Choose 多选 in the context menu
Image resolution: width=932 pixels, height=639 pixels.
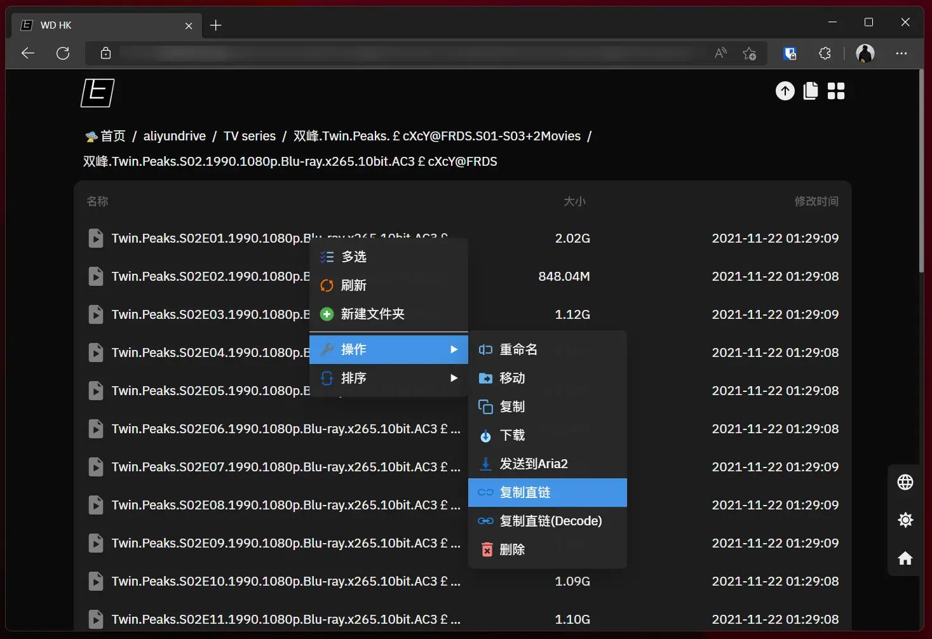tap(389, 257)
